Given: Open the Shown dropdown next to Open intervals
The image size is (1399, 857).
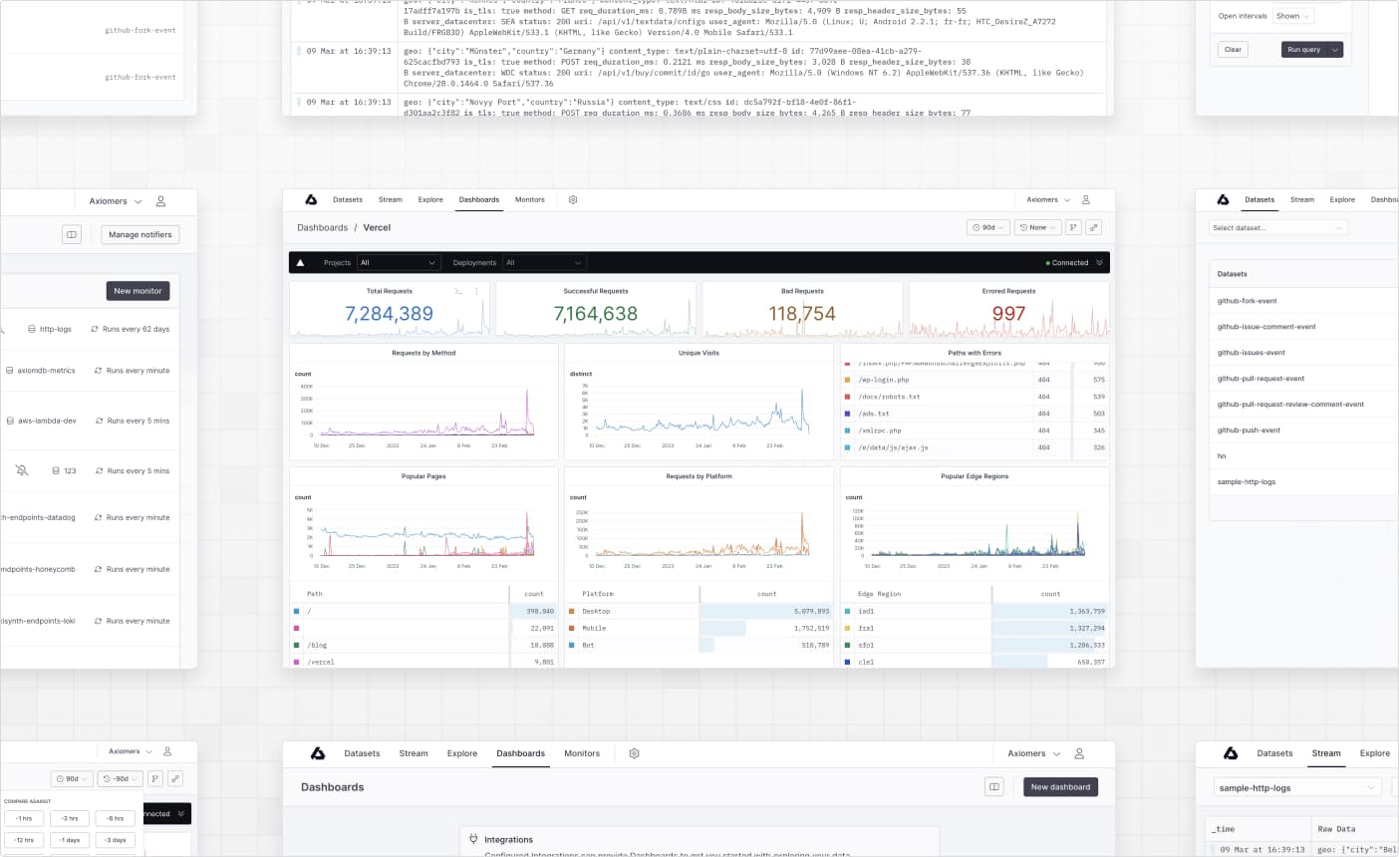Looking at the screenshot, I should [1293, 16].
